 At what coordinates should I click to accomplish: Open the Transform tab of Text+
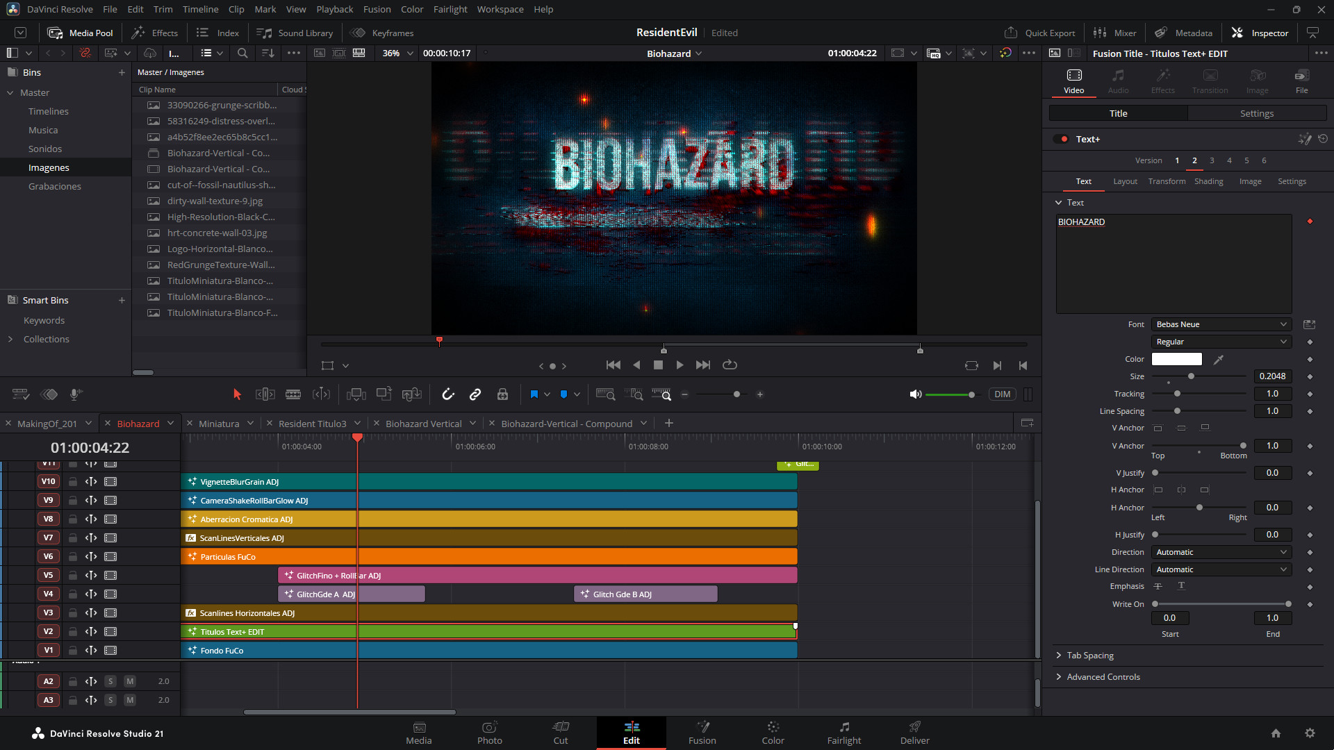[x=1167, y=181]
